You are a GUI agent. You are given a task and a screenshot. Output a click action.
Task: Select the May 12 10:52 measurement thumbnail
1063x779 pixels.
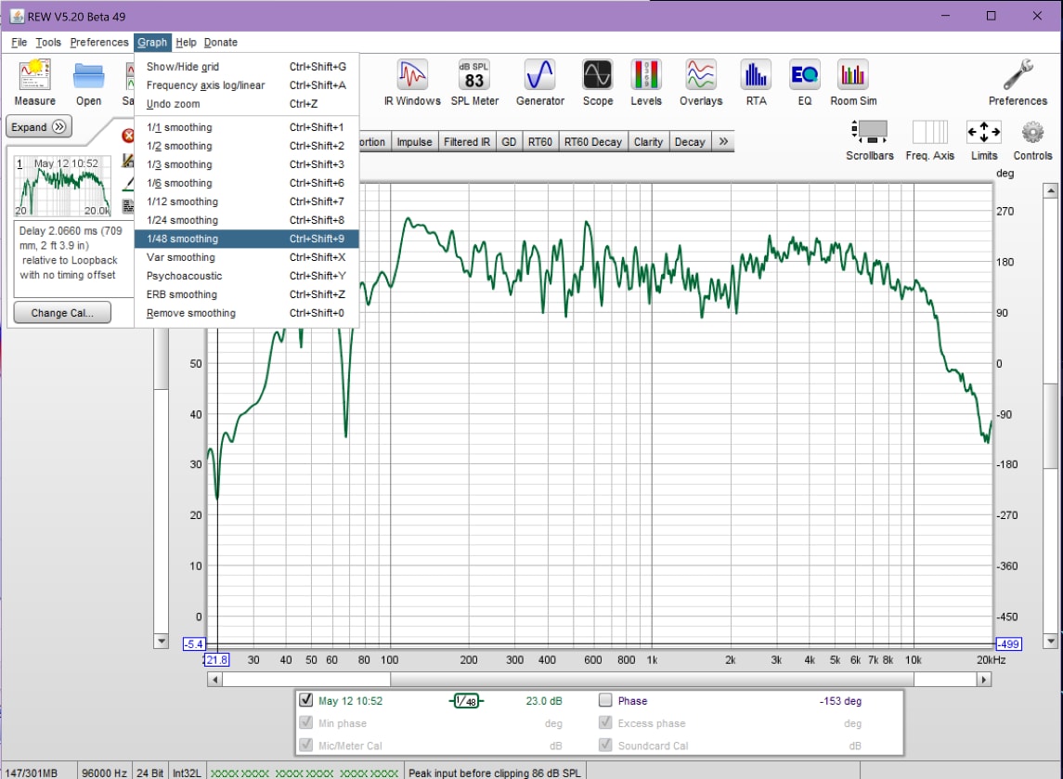pyautogui.click(x=62, y=187)
